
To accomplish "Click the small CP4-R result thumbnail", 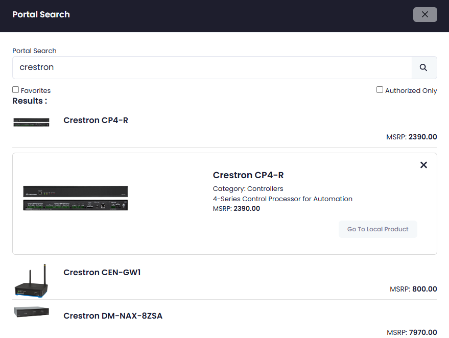I will 31,122.
